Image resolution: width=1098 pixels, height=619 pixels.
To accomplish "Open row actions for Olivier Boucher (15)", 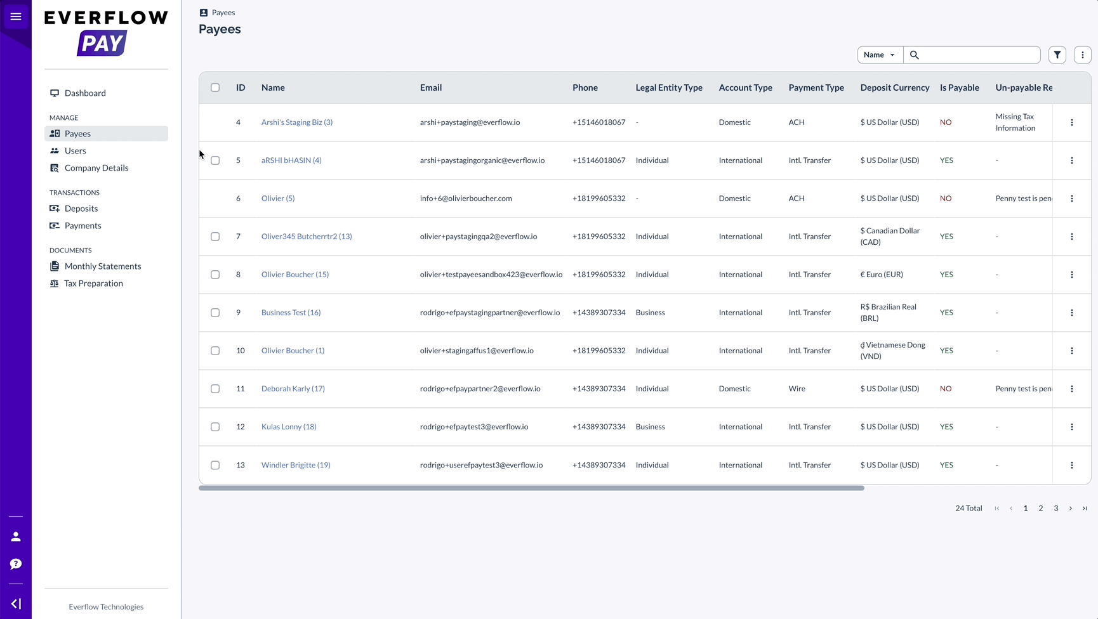I will pyautogui.click(x=1072, y=275).
